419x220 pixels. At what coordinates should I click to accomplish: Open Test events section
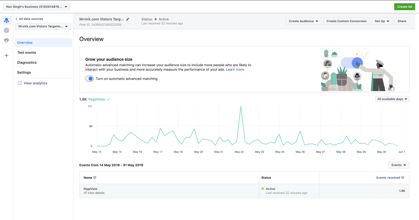(27, 53)
